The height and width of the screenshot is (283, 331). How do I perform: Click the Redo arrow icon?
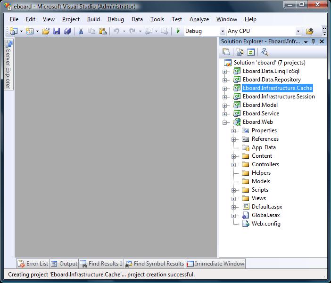click(132, 31)
